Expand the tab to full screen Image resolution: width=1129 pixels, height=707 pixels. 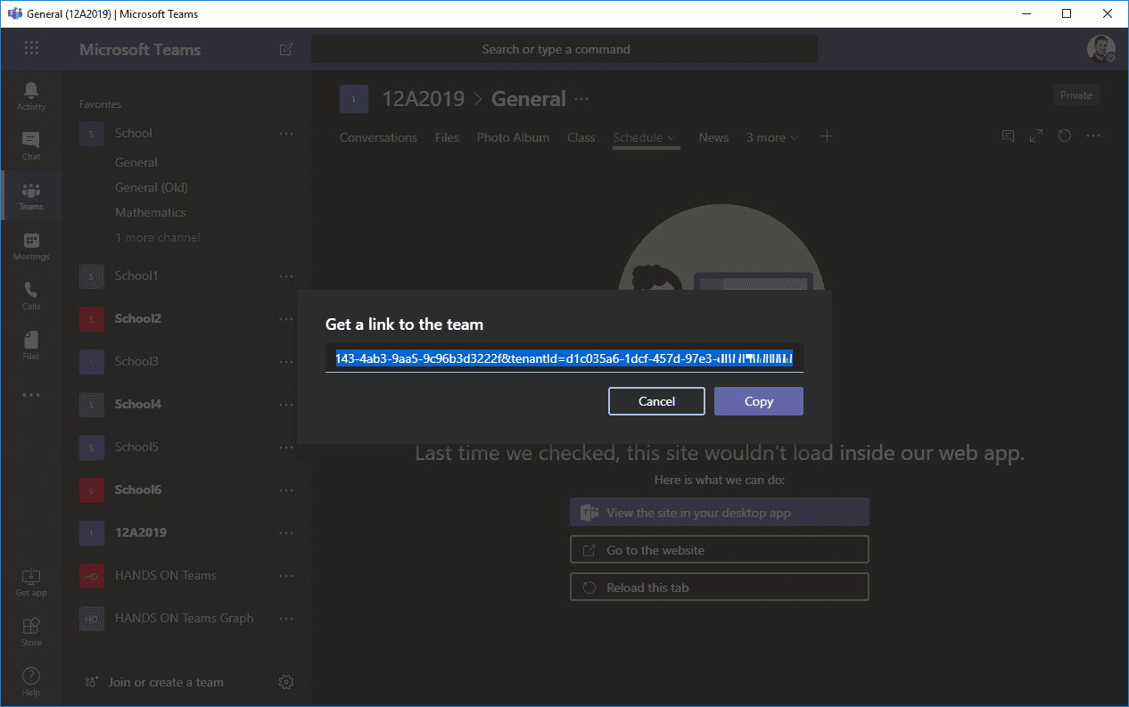coord(1036,136)
